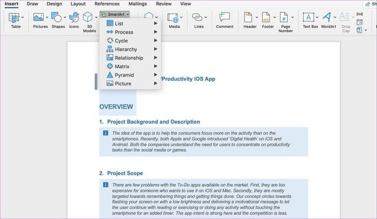Open Hierarchy SmartArt submenu
The width and height of the screenshot is (377, 219).
pyautogui.click(x=130, y=49)
